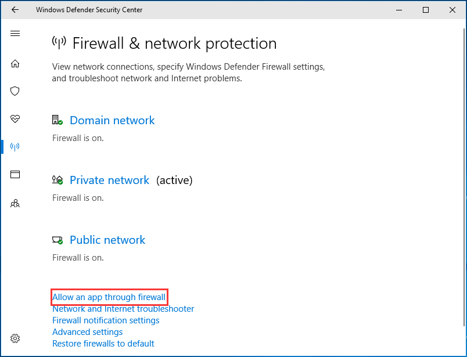This screenshot has height=357, width=467.
Task: Open the navigation menu hamburger icon
Action: pyautogui.click(x=15, y=33)
